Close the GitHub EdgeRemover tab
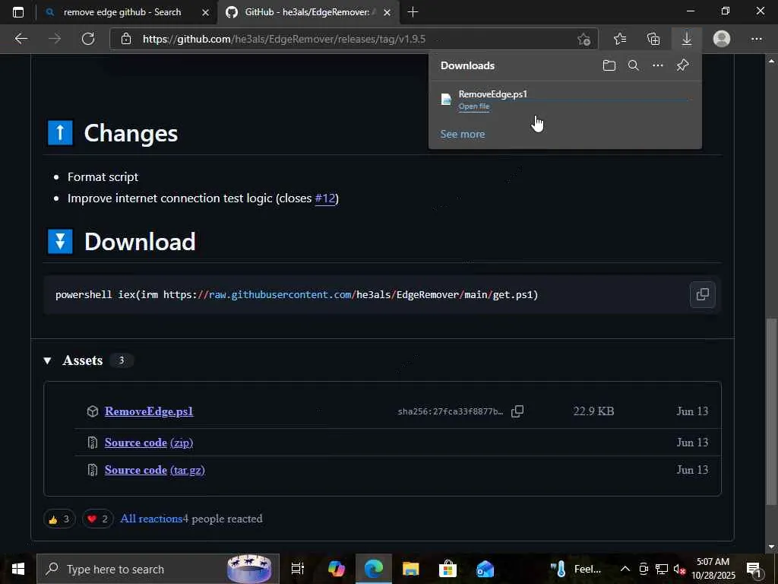The width and height of the screenshot is (778, 584). click(387, 12)
